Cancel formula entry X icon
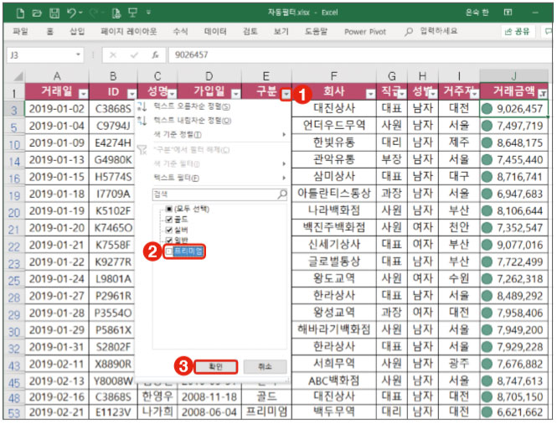 [x=113, y=55]
